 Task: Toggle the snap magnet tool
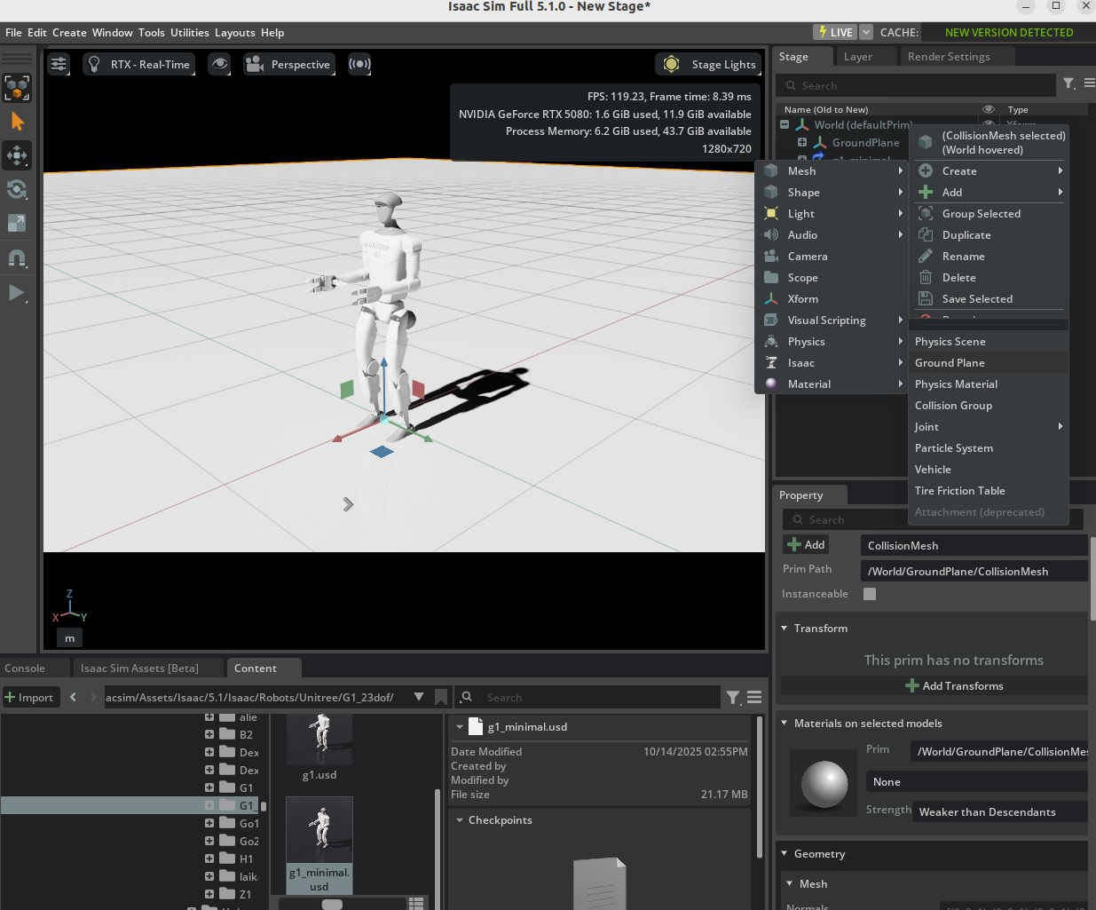(17, 258)
